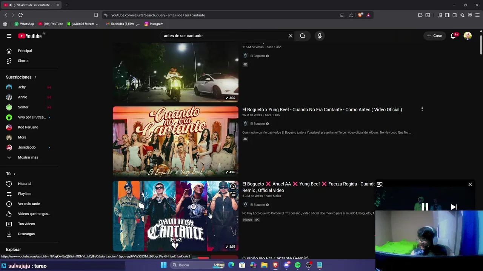Image resolution: width=483 pixels, height=271 pixels.
Task: Expand the miniplayer to full page
Action: 380,184
